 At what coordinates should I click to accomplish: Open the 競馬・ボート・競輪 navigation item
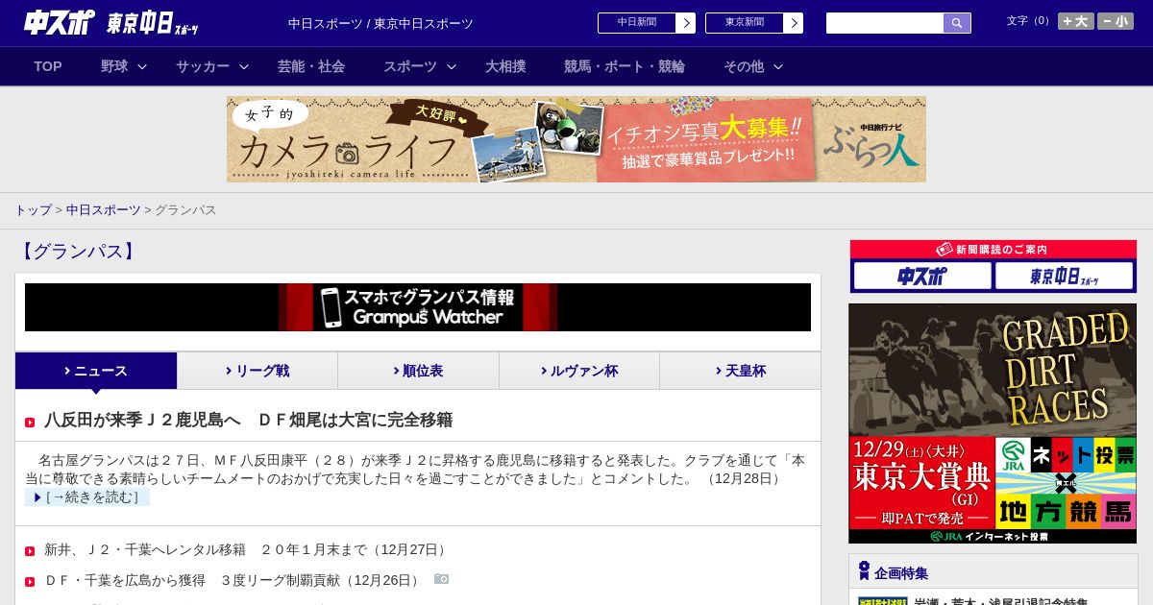625,66
